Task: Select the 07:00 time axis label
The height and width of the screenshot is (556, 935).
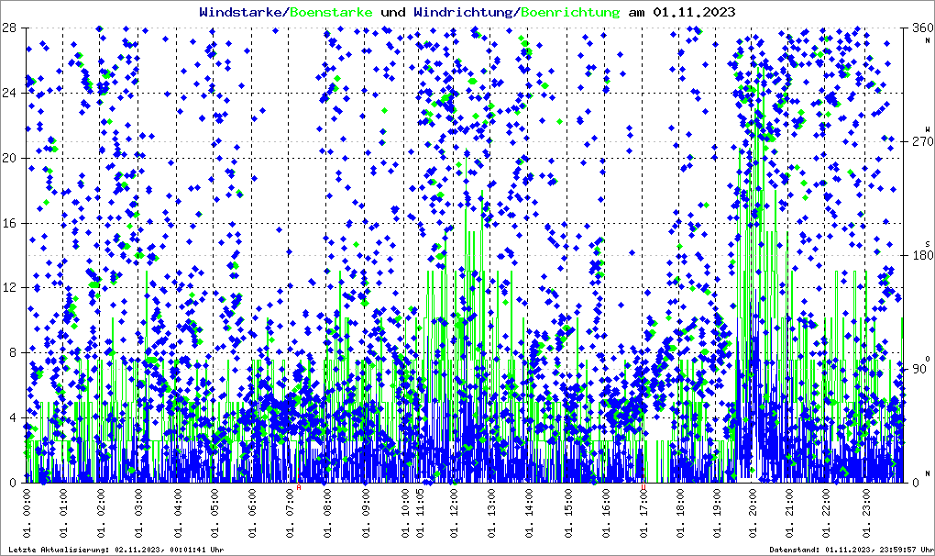Action: pyautogui.click(x=290, y=513)
